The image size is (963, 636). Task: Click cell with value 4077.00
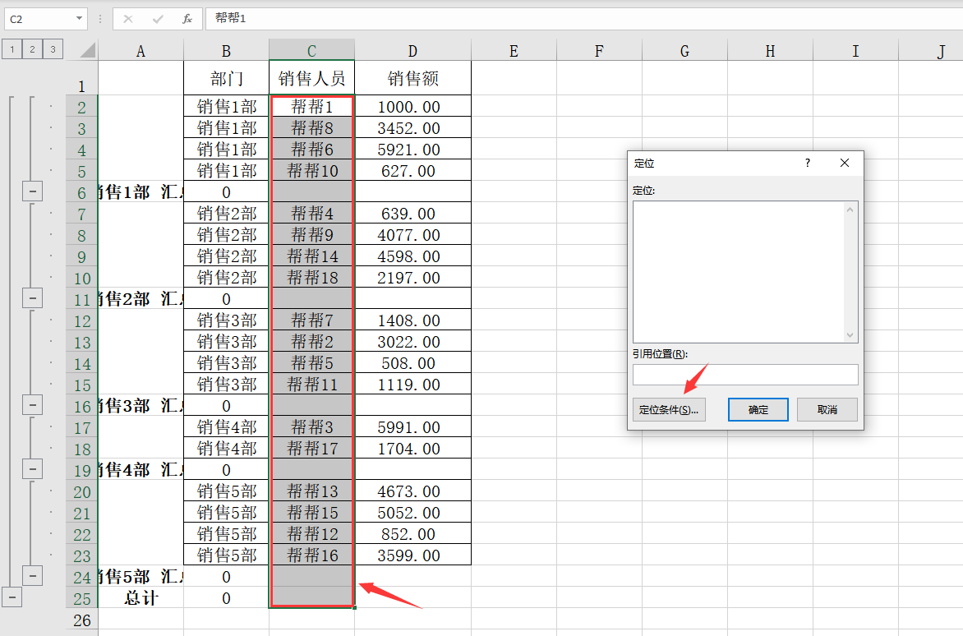pyautogui.click(x=412, y=234)
